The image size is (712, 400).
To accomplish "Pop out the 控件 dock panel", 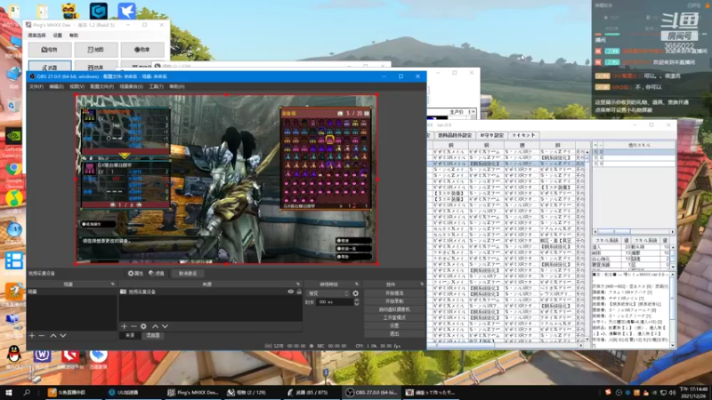I will point(422,284).
